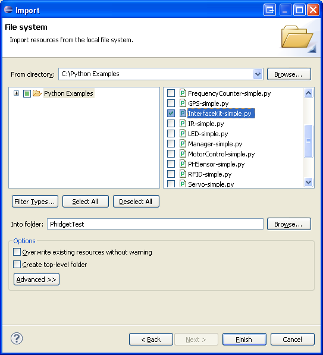The image size is (323, 355).
Task: Click the file list scroll down arrow
Action: (308, 182)
